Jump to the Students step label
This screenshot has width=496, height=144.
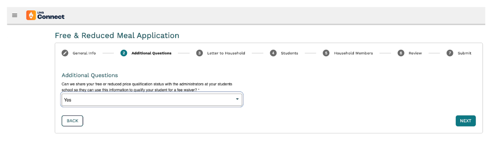[289, 53]
